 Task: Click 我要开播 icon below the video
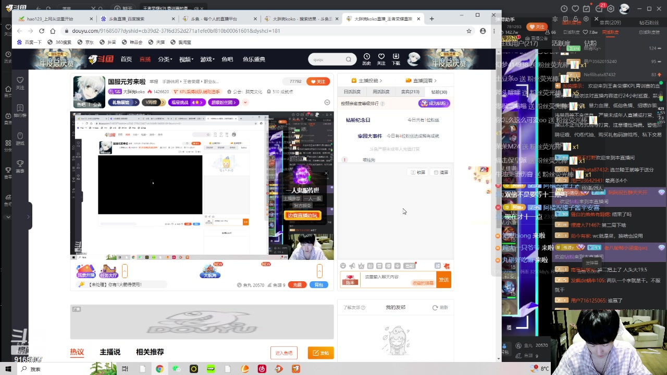point(86,271)
